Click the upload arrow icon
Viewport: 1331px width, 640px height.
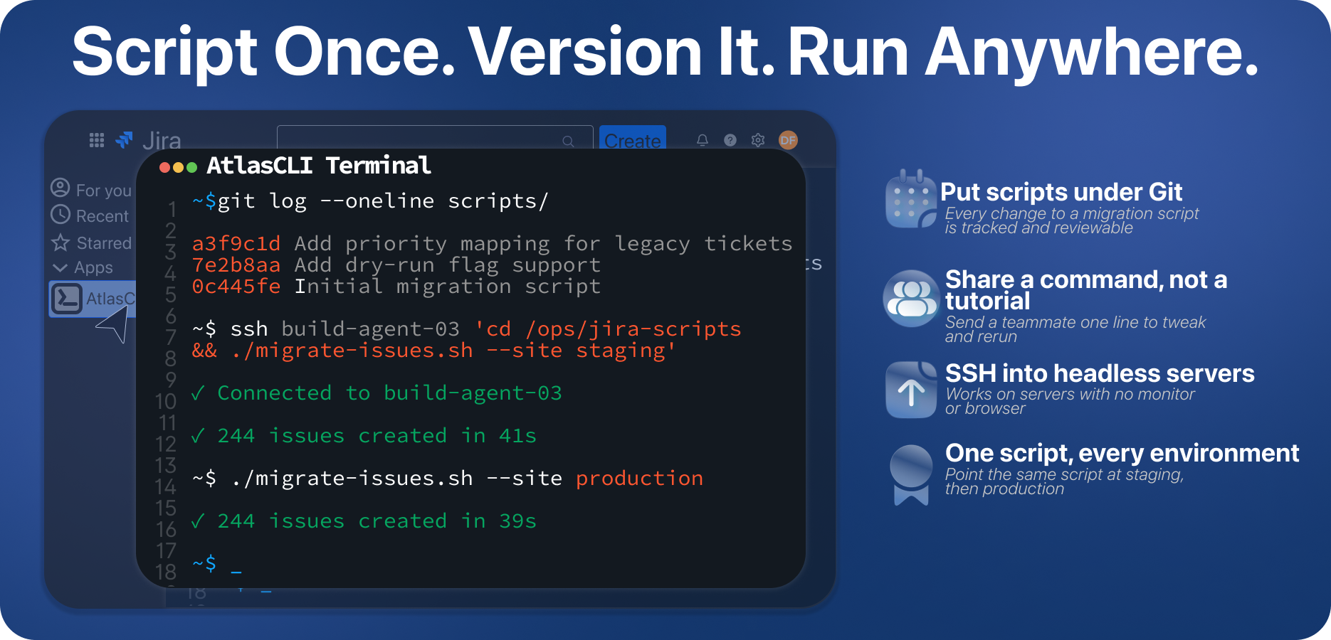(x=911, y=390)
